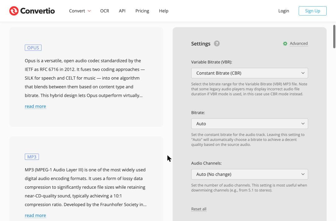The height and width of the screenshot is (221, 336).
Task: Open the Variable Bitrate (VBR) dropdown
Action: click(250, 73)
